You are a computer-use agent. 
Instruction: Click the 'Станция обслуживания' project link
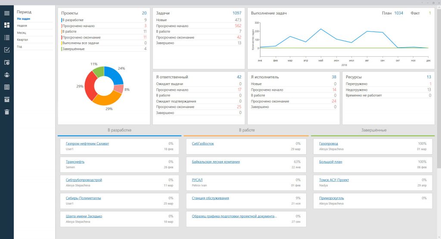210,198
